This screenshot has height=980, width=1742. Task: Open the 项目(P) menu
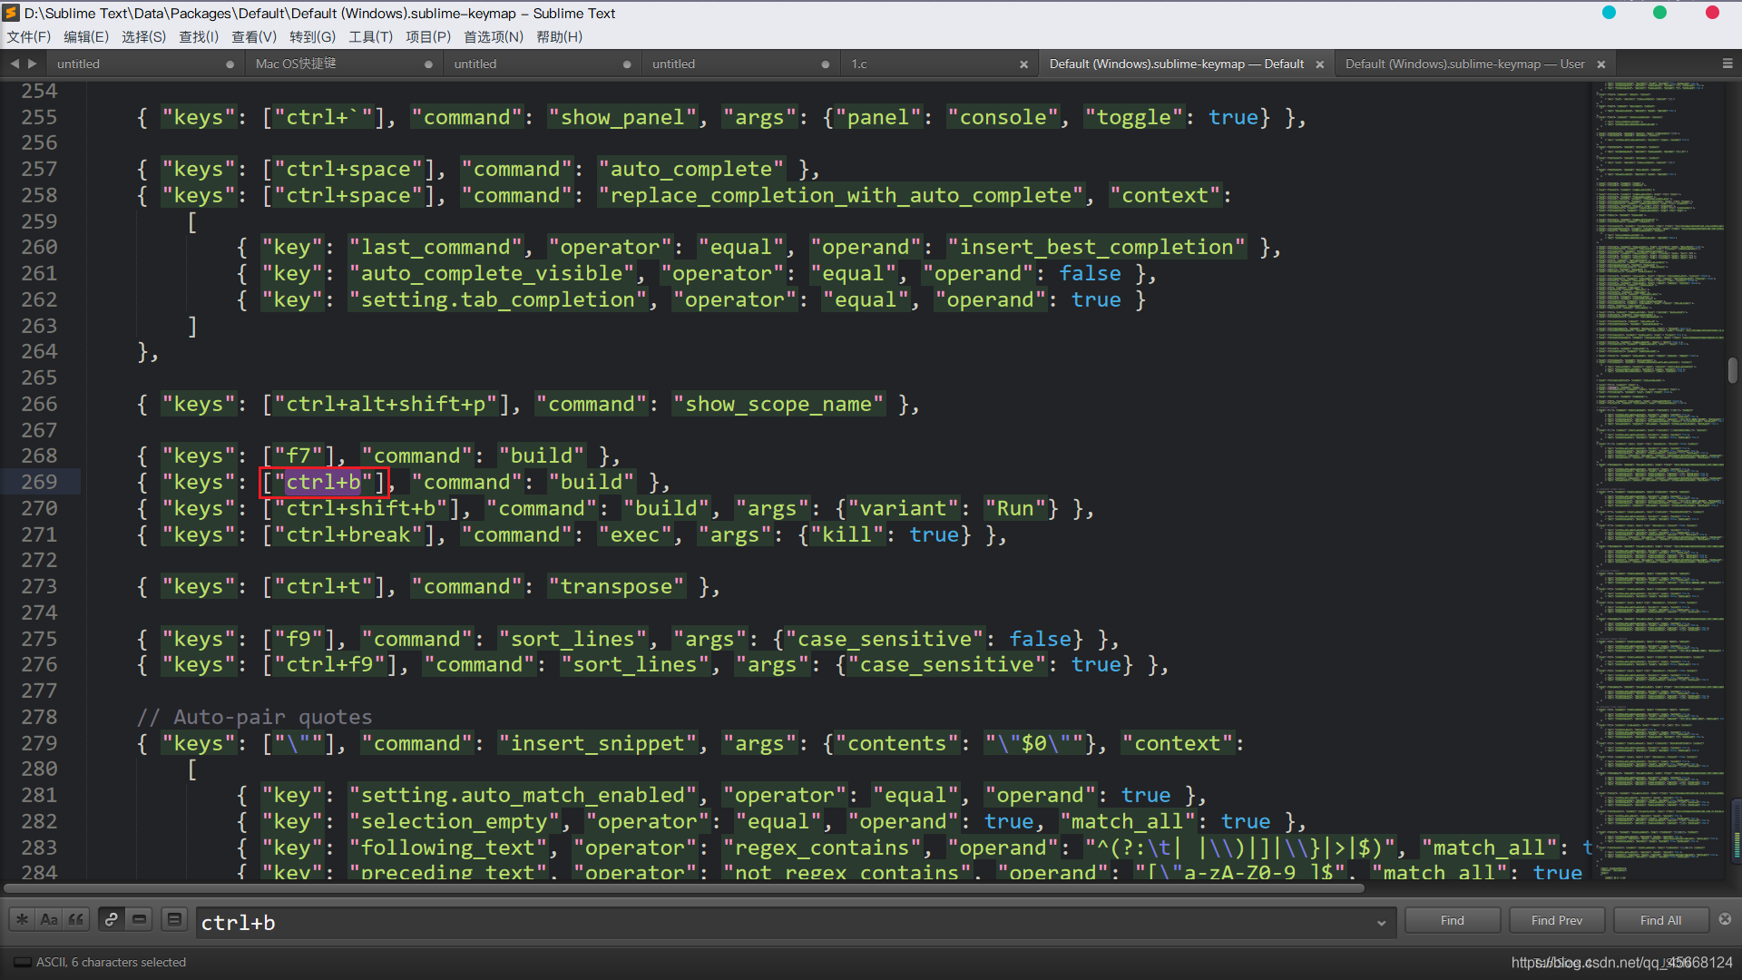[x=428, y=37]
